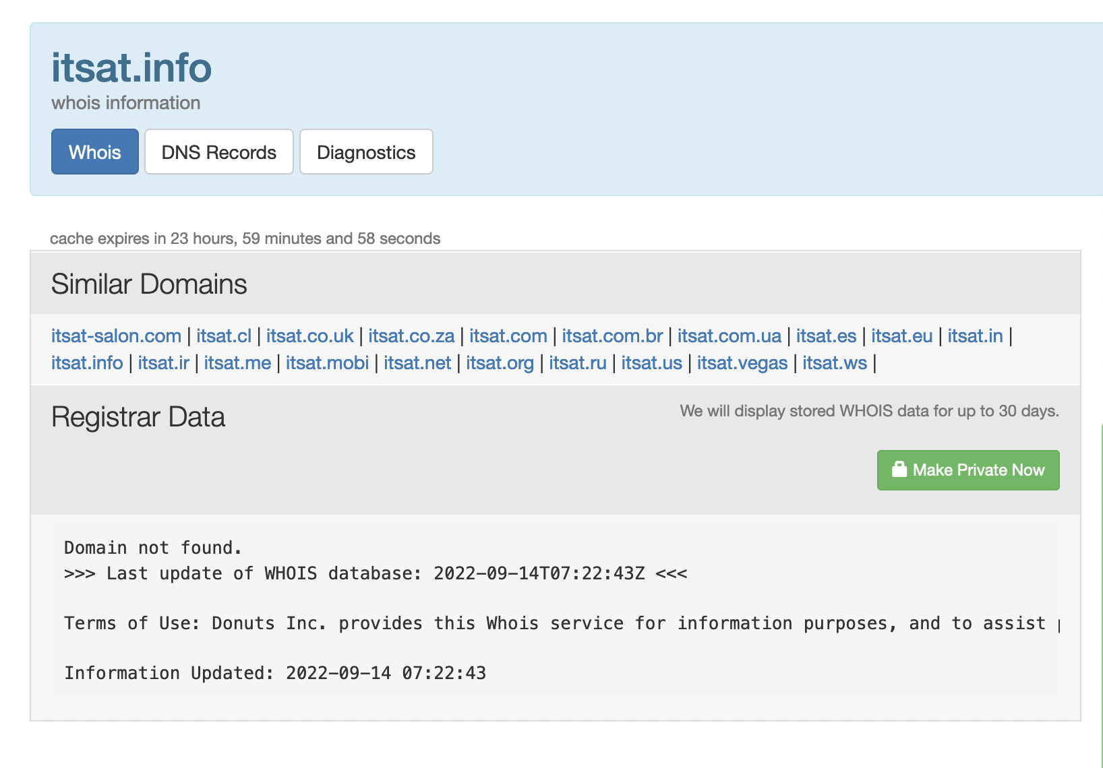Visit the itsat.in link
Image resolution: width=1103 pixels, height=768 pixels.
pos(975,335)
